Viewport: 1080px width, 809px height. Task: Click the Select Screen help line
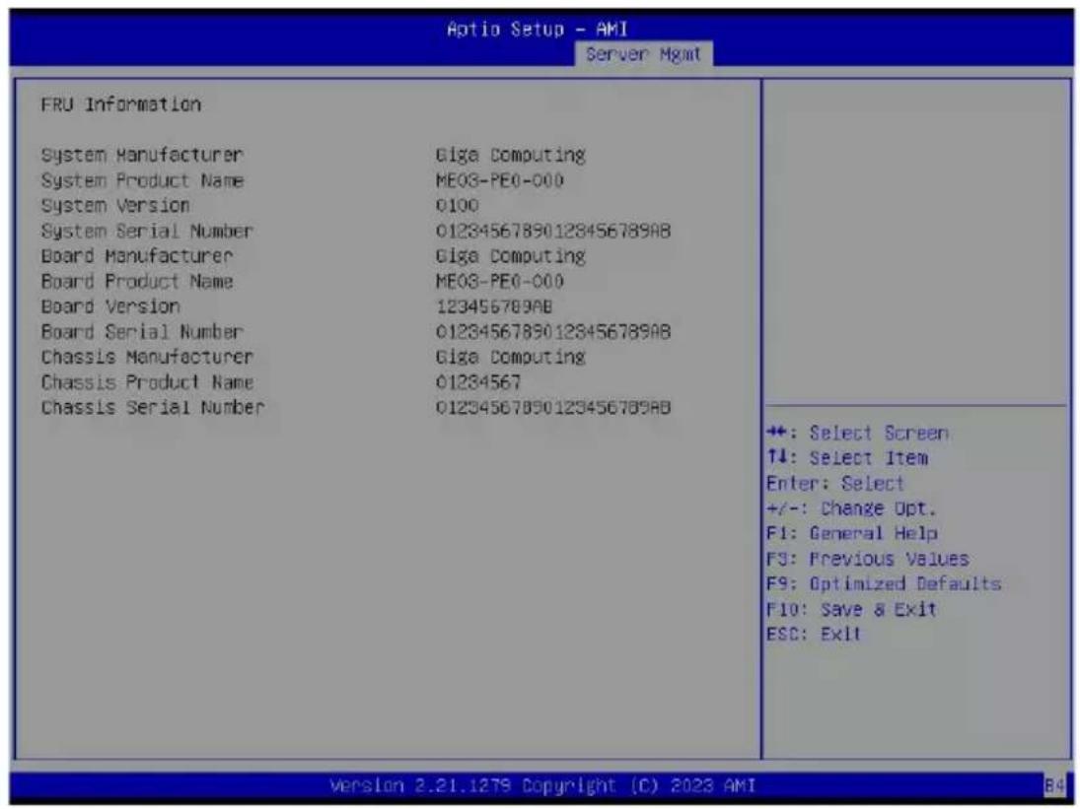857,433
